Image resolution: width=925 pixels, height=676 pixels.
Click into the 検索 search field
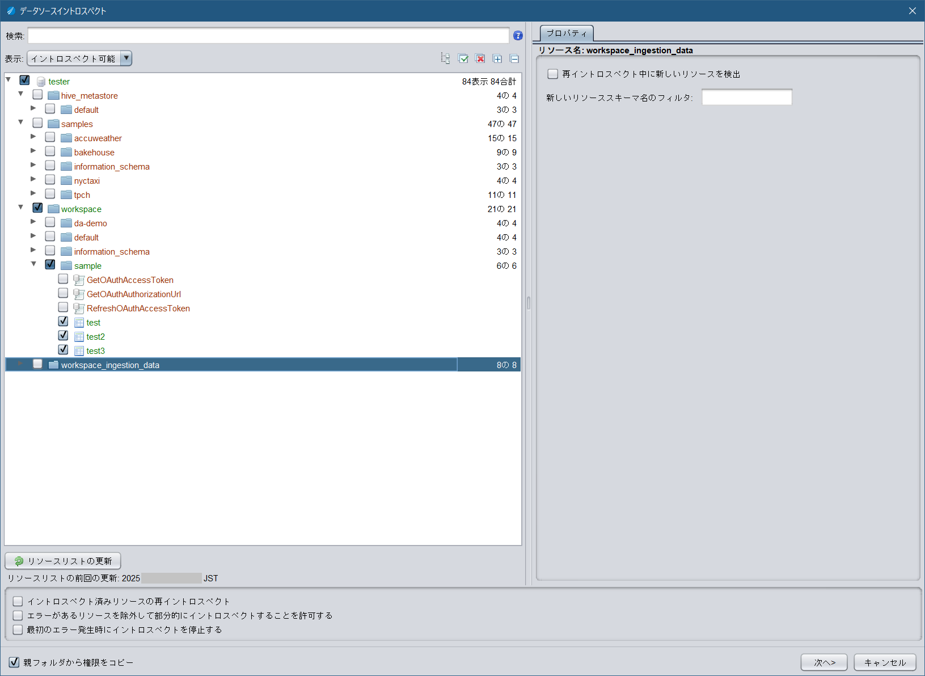268,36
